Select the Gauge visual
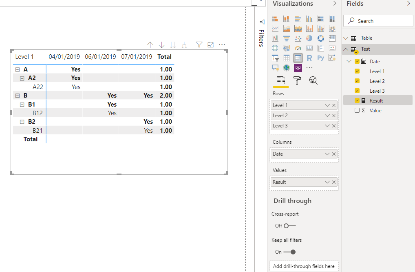 coord(298,48)
